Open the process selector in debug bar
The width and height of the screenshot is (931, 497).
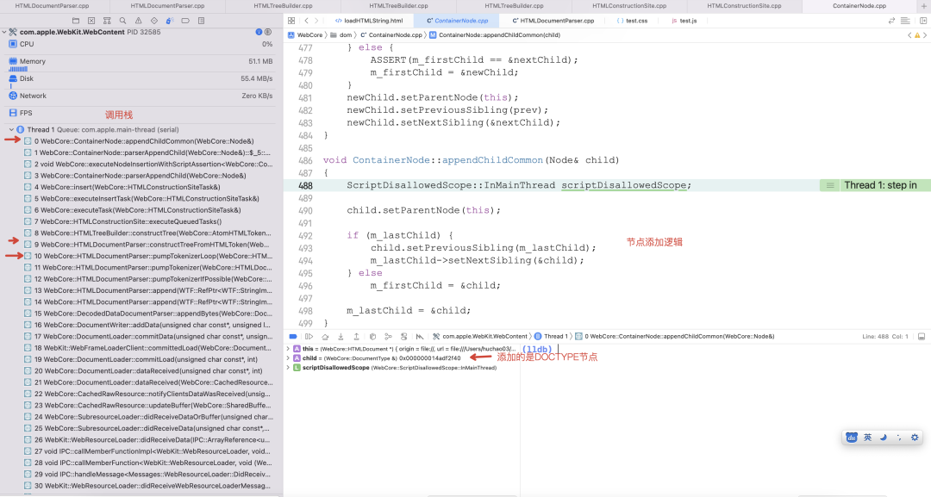coord(480,336)
